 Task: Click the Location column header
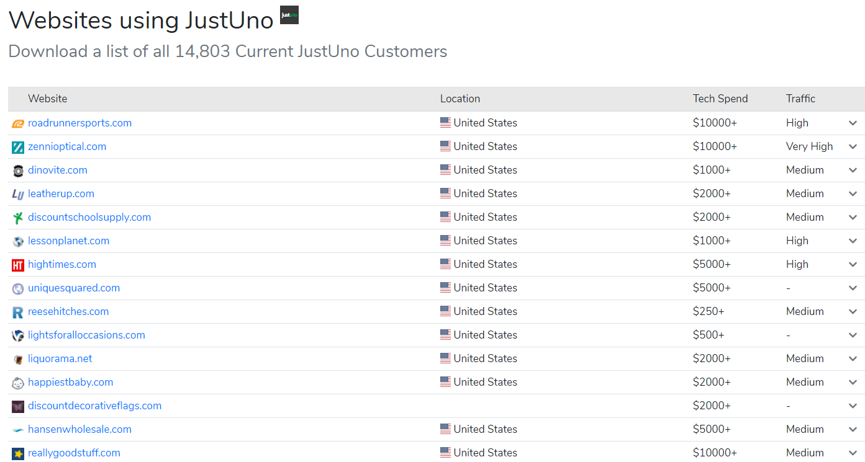(x=460, y=99)
